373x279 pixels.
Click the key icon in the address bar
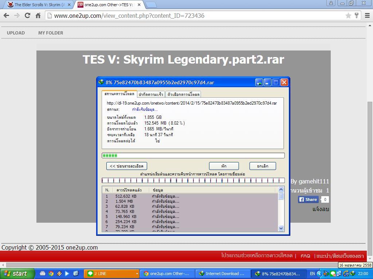(x=356, y=16)
